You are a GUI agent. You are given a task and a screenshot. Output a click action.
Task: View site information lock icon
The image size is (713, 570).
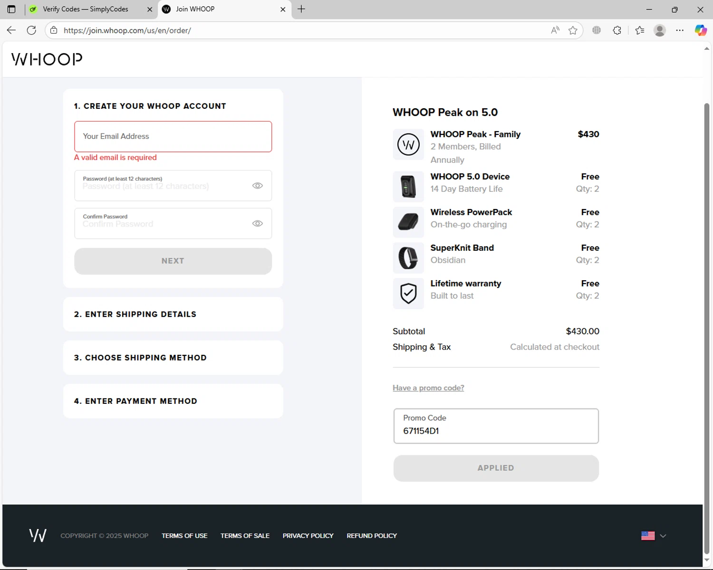click(54, 30)
